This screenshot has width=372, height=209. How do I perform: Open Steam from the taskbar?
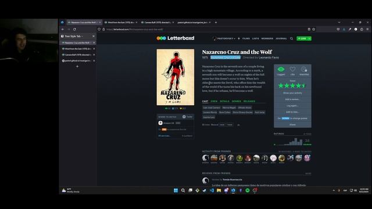(x=205, y=190)
